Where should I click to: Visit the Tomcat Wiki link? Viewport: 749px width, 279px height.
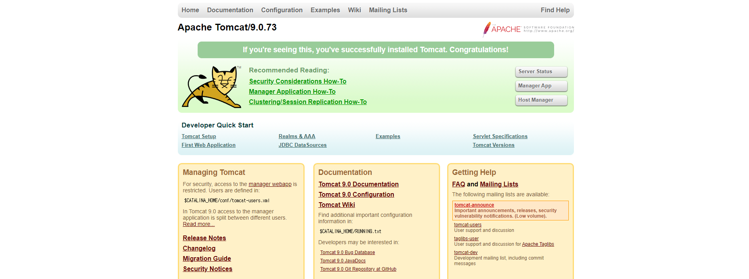click(x=337, y=205)
